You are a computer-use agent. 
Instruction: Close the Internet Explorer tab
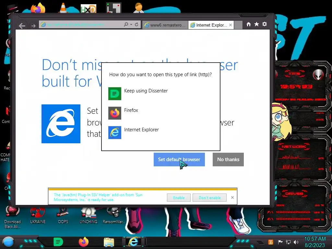click(231, 25)
